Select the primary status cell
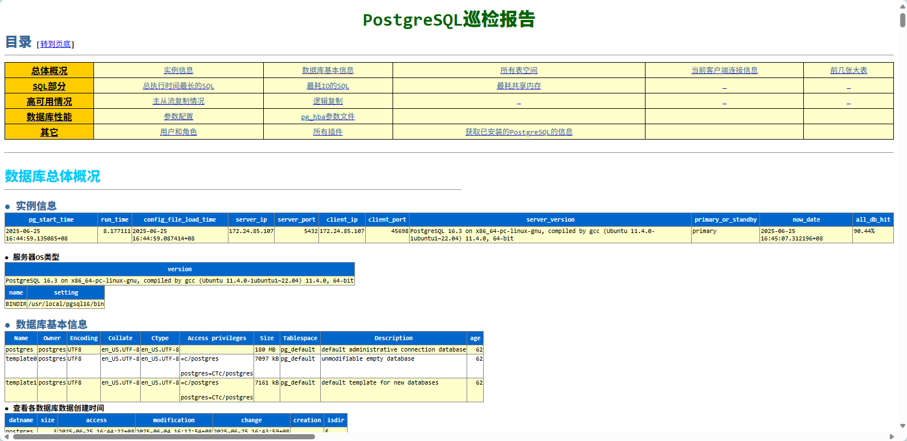 725,235
